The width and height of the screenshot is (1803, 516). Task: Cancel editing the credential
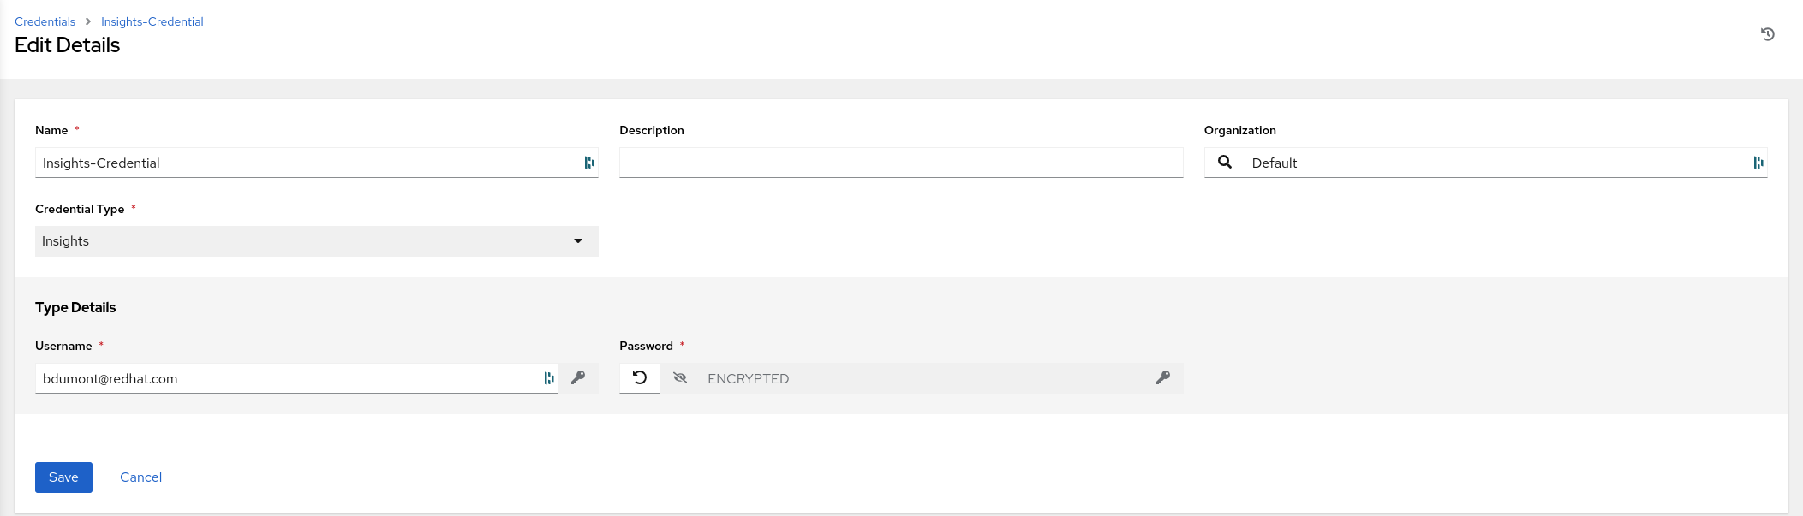tap(140, 477)
